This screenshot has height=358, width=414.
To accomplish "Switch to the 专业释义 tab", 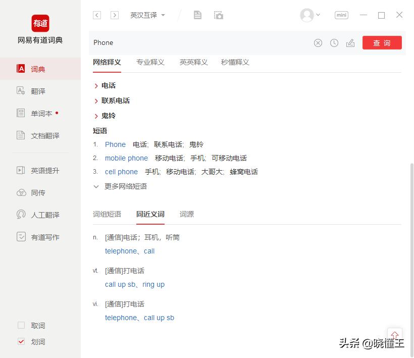I will 150,62.
